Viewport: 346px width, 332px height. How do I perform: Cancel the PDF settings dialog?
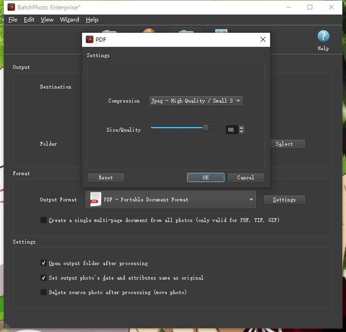pyautogui.click(x=246, y=177)
